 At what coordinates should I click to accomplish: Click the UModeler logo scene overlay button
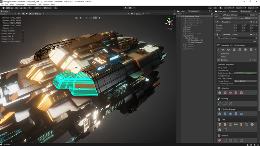(76, 18)
